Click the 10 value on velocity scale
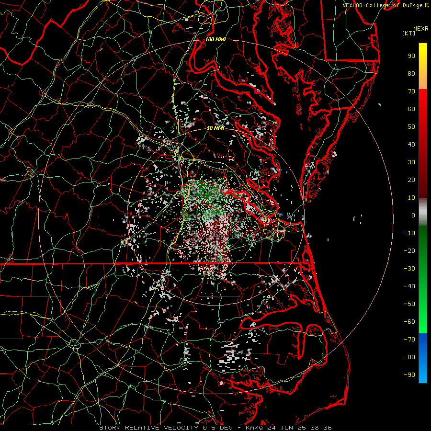The image size is (431, 431). pos(411,198)
